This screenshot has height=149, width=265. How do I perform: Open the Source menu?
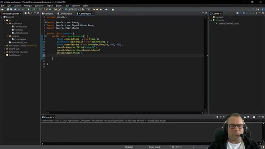(x=17, y=6)
